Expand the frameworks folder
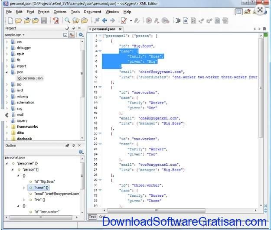This screenshot has width=271, height=230. pos(7,127)
